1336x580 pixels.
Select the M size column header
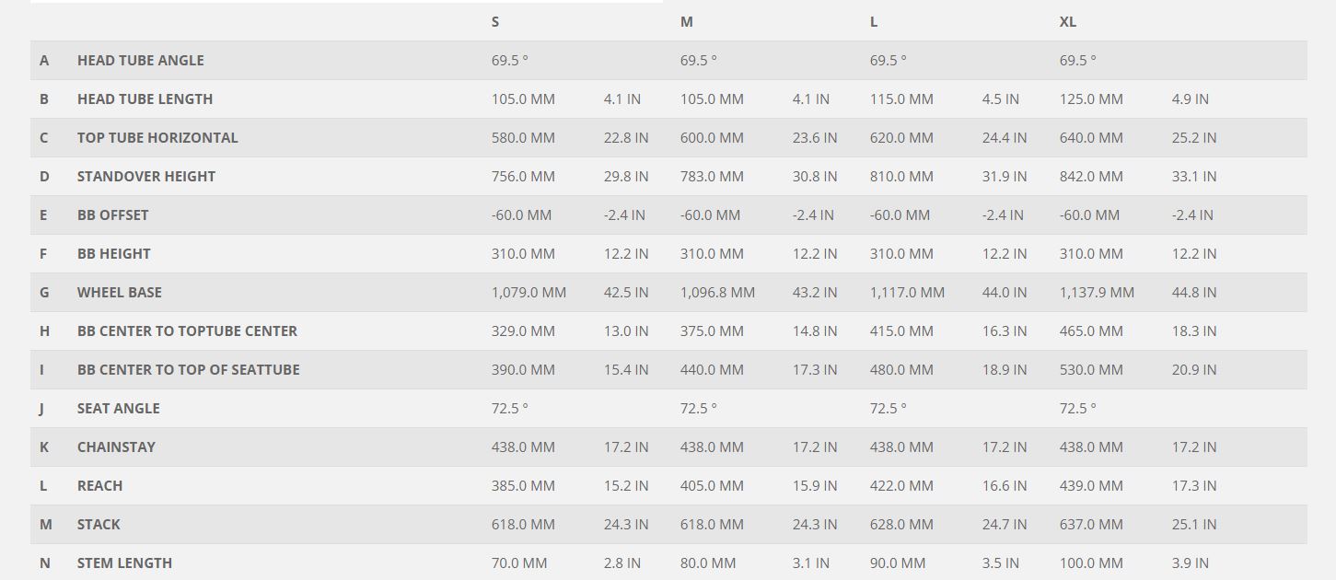click(x=686, y=21)
